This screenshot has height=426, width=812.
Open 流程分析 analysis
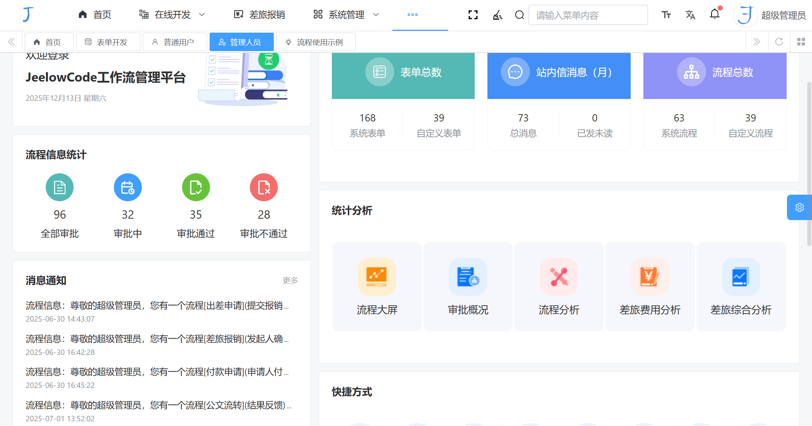(x=559, y=286)
